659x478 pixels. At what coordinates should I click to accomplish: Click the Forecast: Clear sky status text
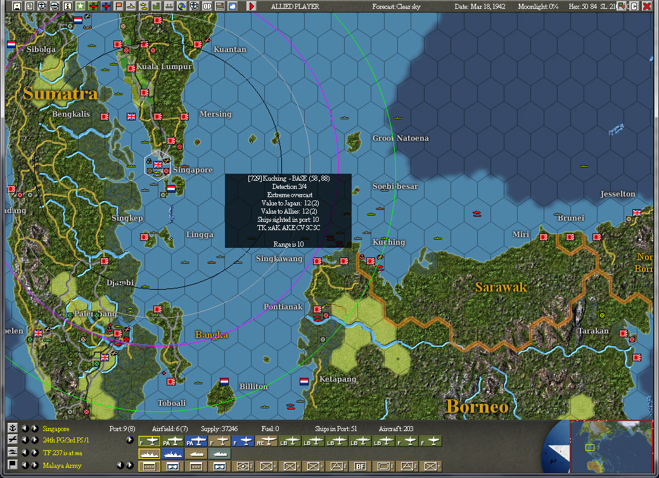pos(397,6)
